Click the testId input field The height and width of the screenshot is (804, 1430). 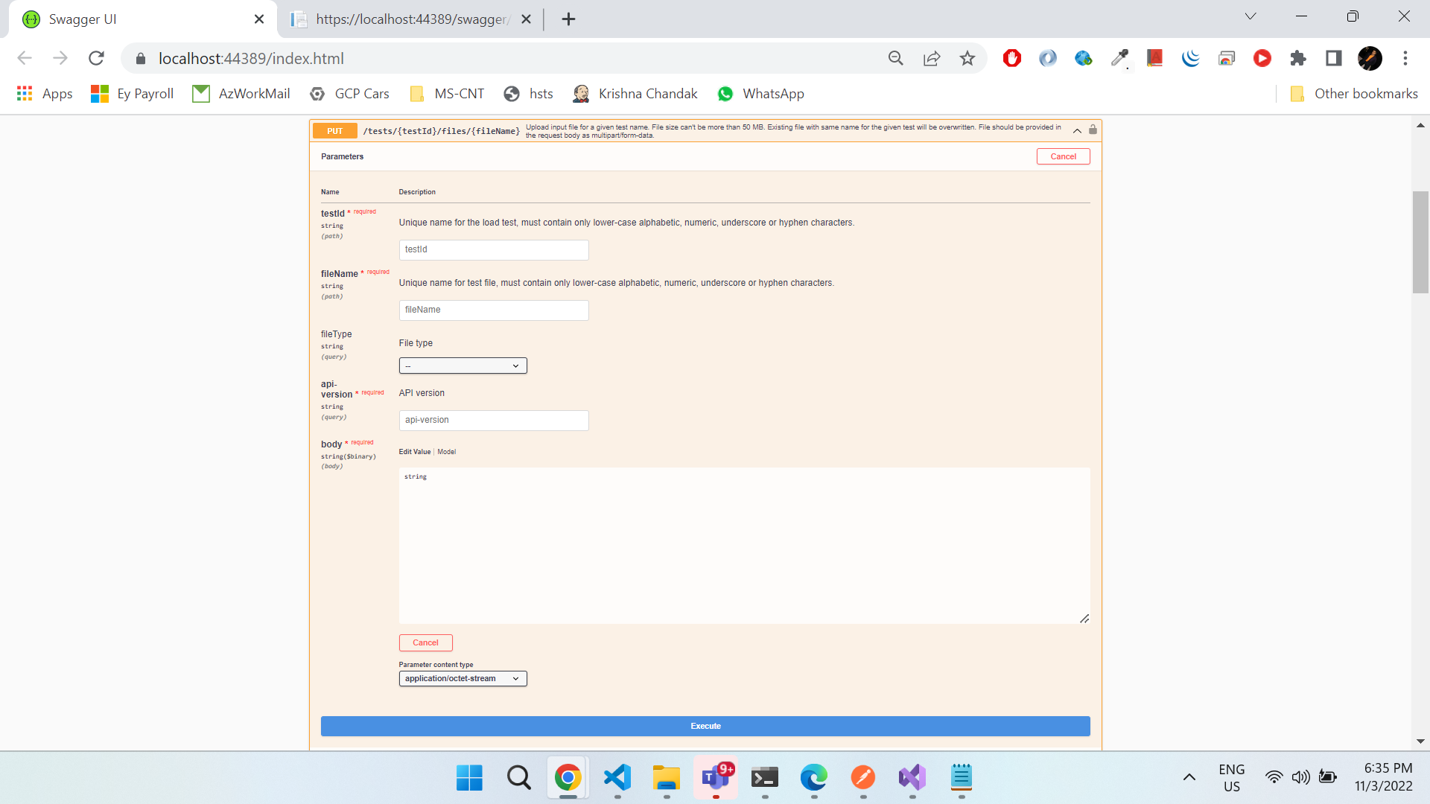pyautogui.click(x=494, y=249)
